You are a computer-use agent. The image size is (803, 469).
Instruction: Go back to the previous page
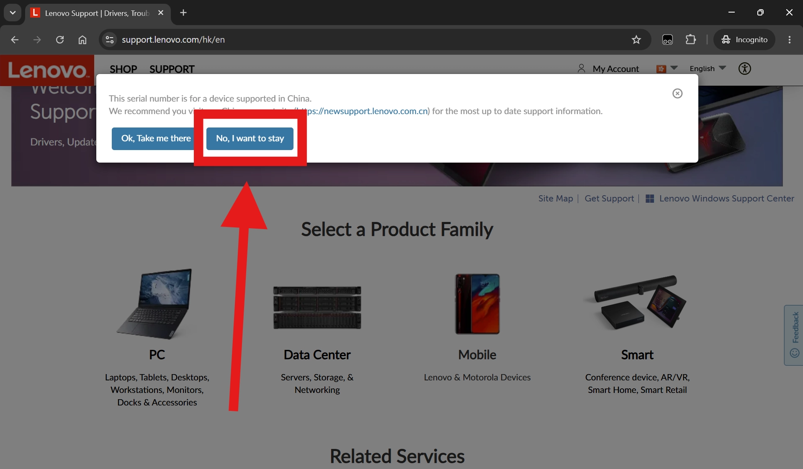click(15, 40)
